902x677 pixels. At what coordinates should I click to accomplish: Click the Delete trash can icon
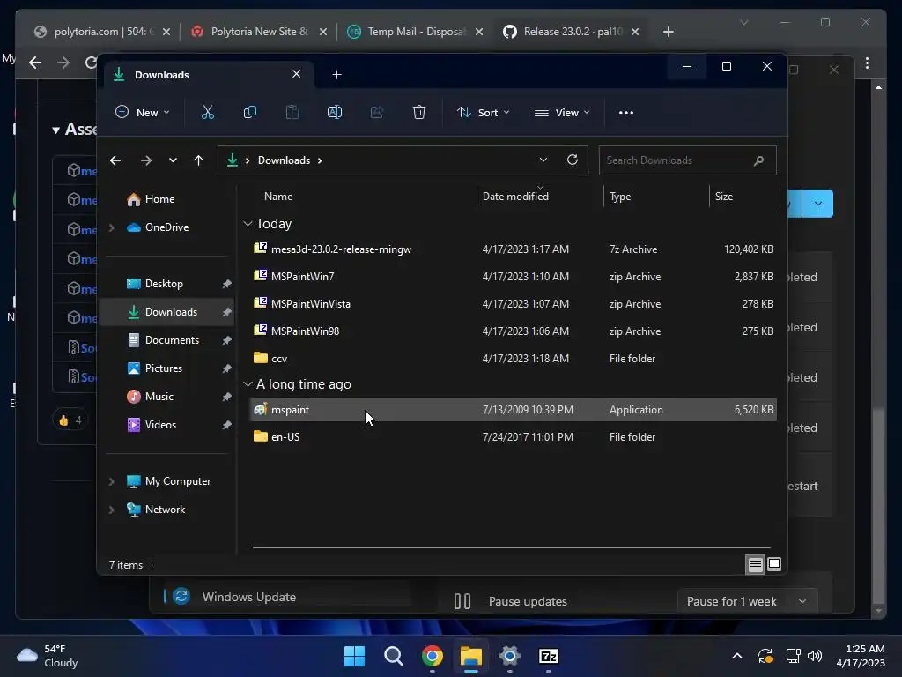pos(418,112)
